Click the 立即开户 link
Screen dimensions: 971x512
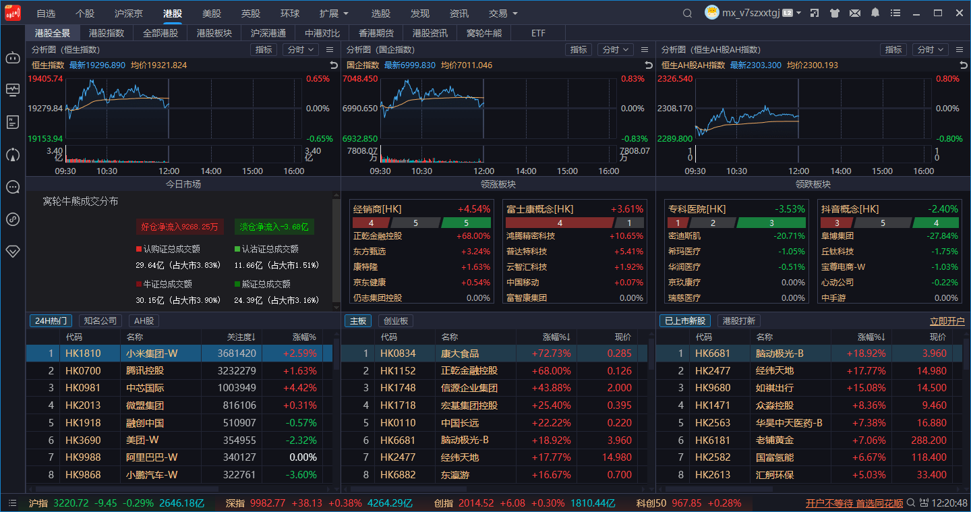click(947, 321)
